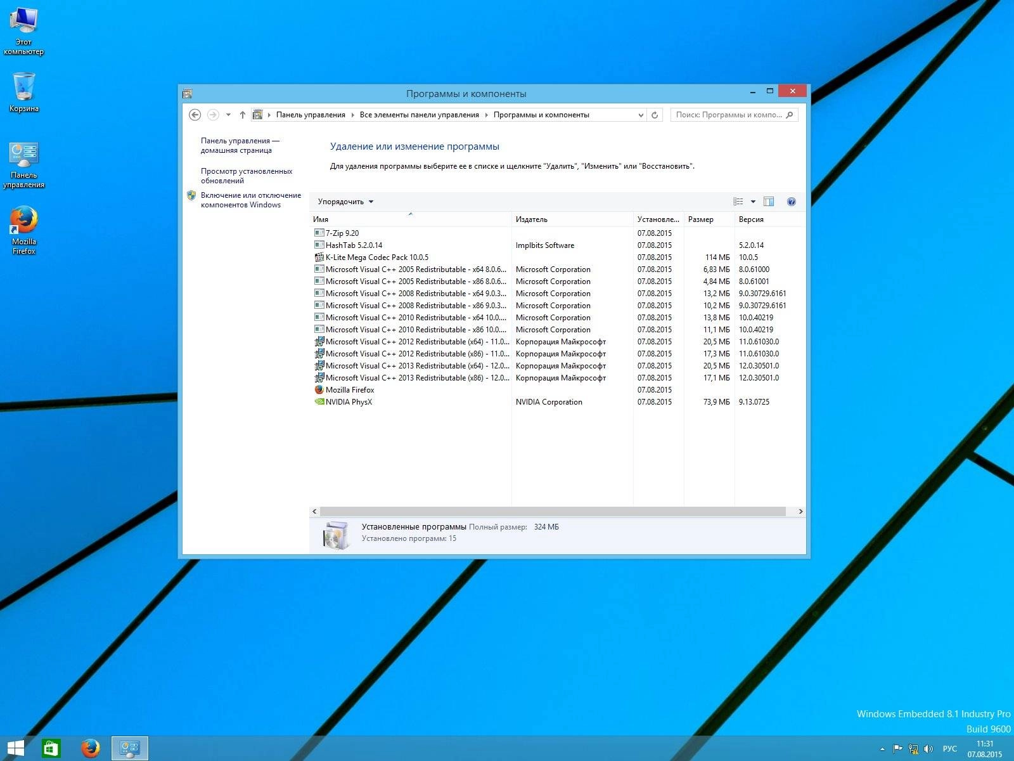Show the preview pane icon
The width and height of the screenshot is (1014, 761).
pyautogui.click(x=769, y=202)
